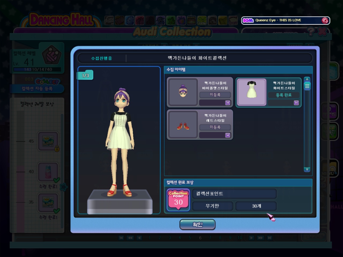Open the Story icon in top toolbar
Image resolution: width=343 pixels, height=257 pixels.
(x=233, y=20)
